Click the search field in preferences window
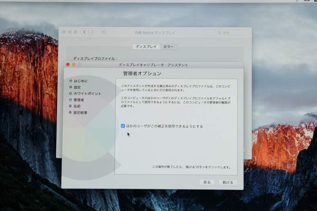317x211 pixels. (226, 32)
